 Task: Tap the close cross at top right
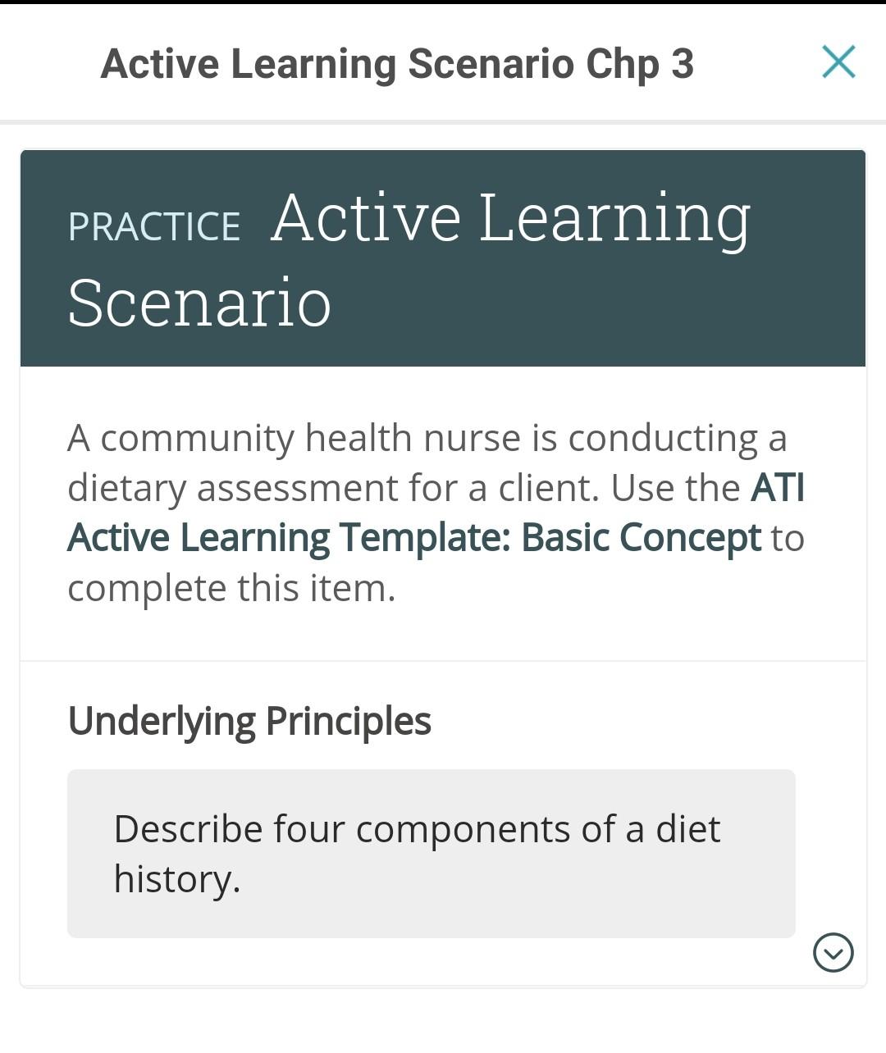(838, 62)
